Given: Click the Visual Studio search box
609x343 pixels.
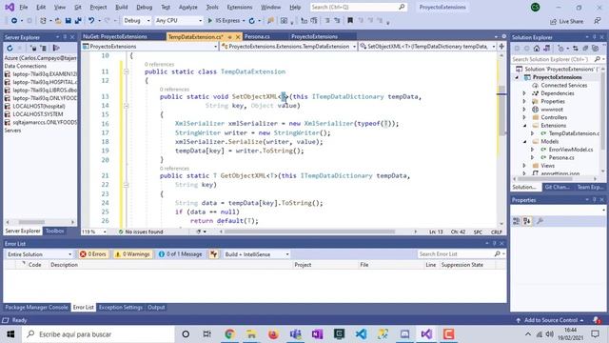Looking at the screenshot, I should (358, 7).
